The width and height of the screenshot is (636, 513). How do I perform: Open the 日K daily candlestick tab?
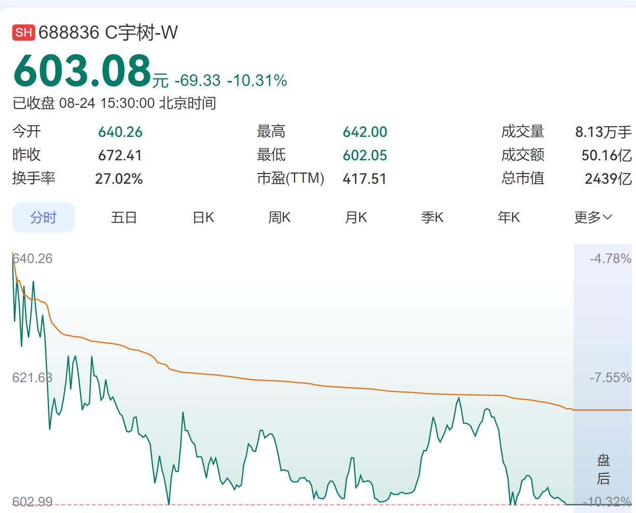[x=203, y=217]
